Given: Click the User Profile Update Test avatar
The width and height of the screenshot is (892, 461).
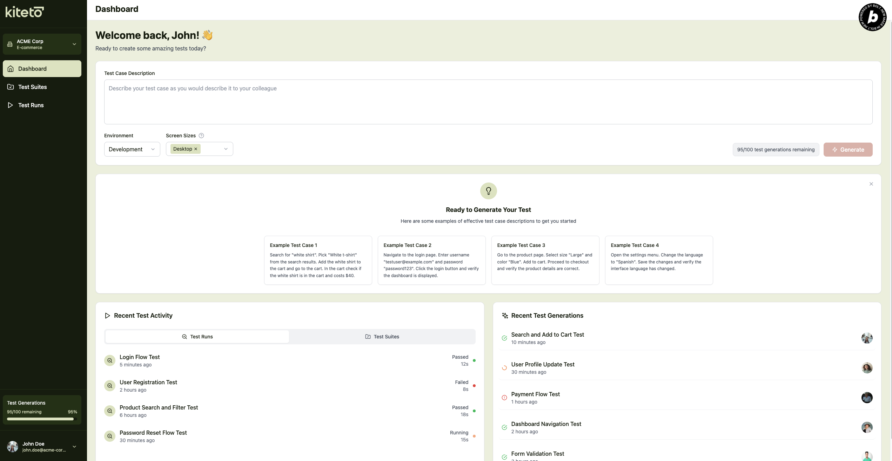Looking at the screenshot, I should [x=867, y=368].
